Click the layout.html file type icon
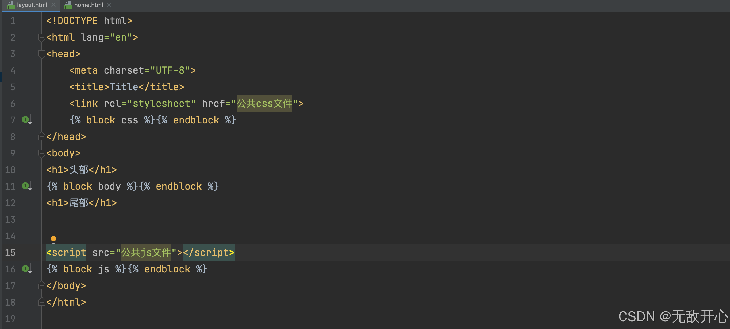Viewport: 730px width, 329px height. (11, 5)
